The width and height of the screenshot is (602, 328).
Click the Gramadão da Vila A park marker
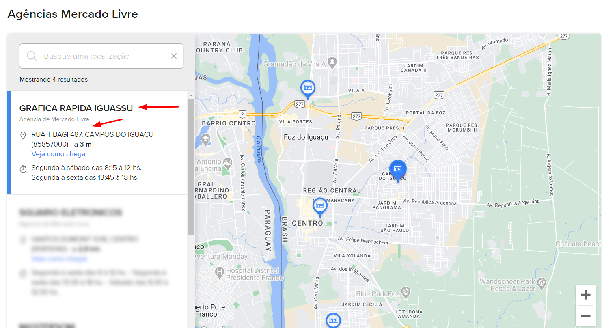click(x=333, y=63)
